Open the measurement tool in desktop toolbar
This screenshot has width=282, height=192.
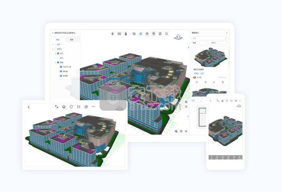(119, 34)
